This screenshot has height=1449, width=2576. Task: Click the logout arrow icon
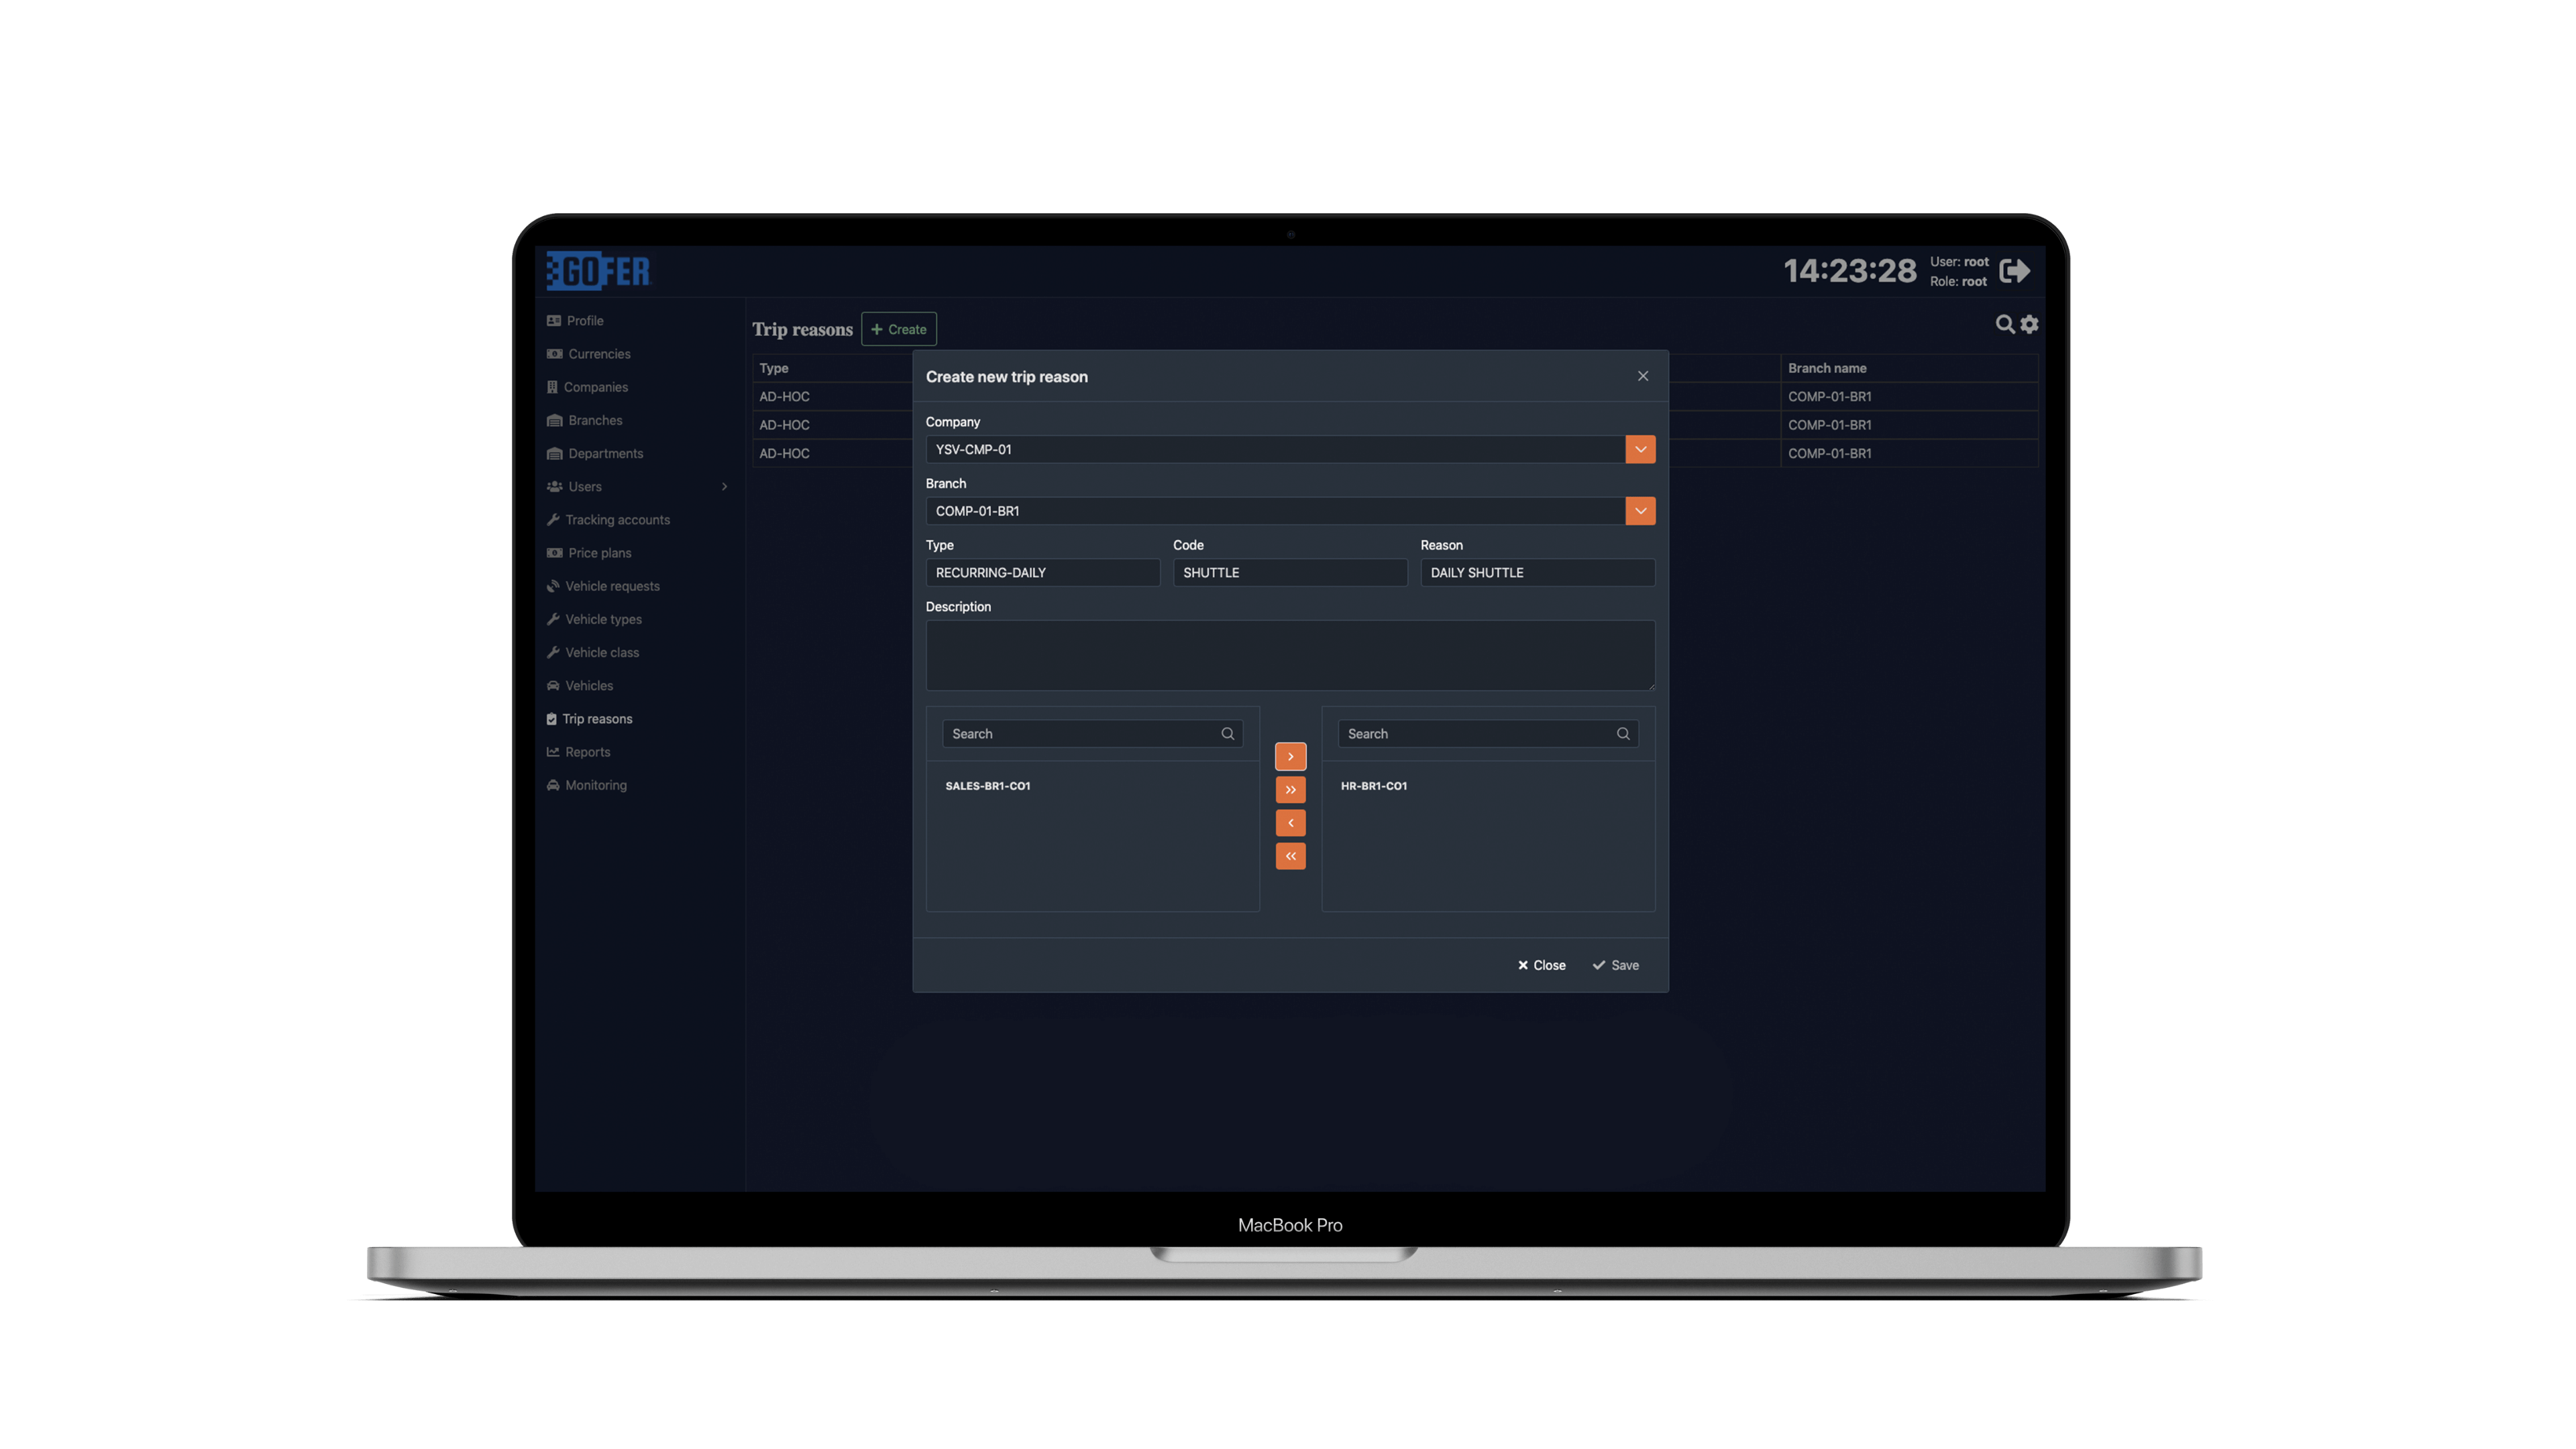(2014, 271)
